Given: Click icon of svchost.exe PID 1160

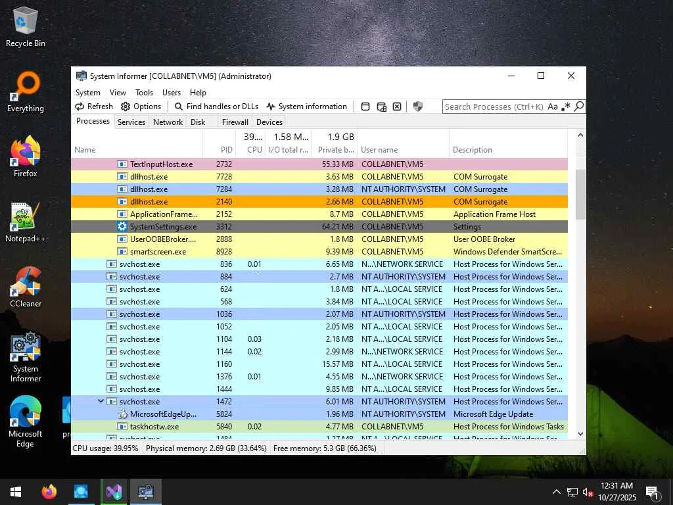Looking at the screenshot, I should point(112,364).
